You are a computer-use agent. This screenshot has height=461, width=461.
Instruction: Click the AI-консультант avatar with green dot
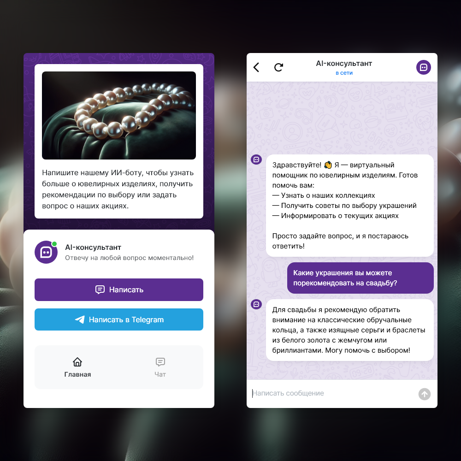coord(46,252)
